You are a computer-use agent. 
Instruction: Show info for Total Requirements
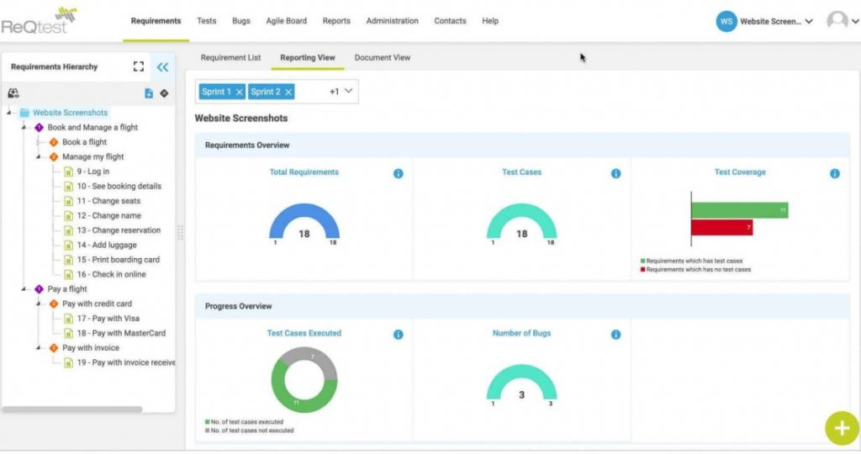(x=398, y=173)
